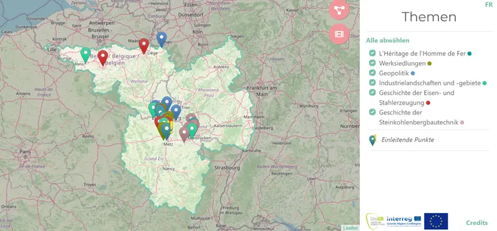Disable Industrielandschaften und -gebiete checkbox
The image size is (497, 231).
372,83
